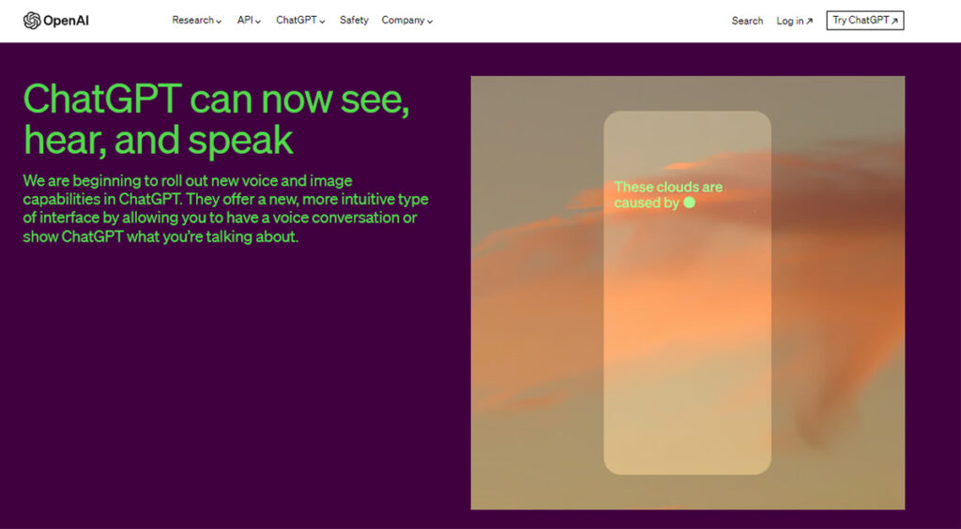Click the phone mockup in the cloud image
Screen dimensions: 961x529
[x=687, y=356]
